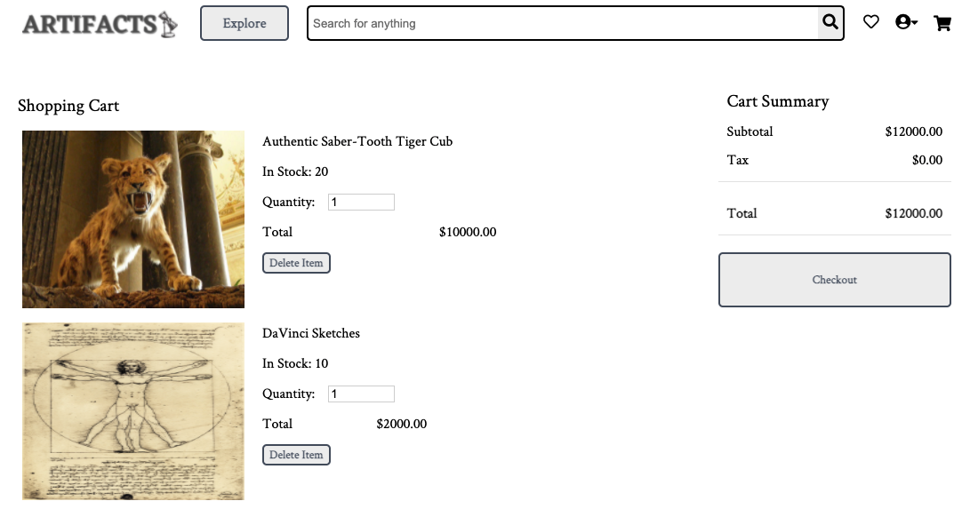Image resolution: width=970 pixels, height=509 pixels.
Task: Open the wishlist heart icon
Action: pyautogui.click(x=871, y=22)
